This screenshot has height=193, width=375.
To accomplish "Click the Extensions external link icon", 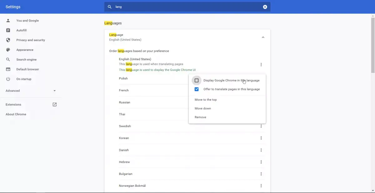I will click(55, 104).
